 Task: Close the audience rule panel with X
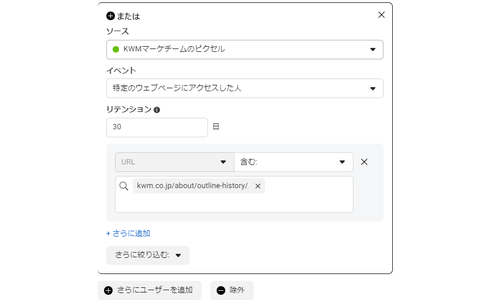point(381,14)
